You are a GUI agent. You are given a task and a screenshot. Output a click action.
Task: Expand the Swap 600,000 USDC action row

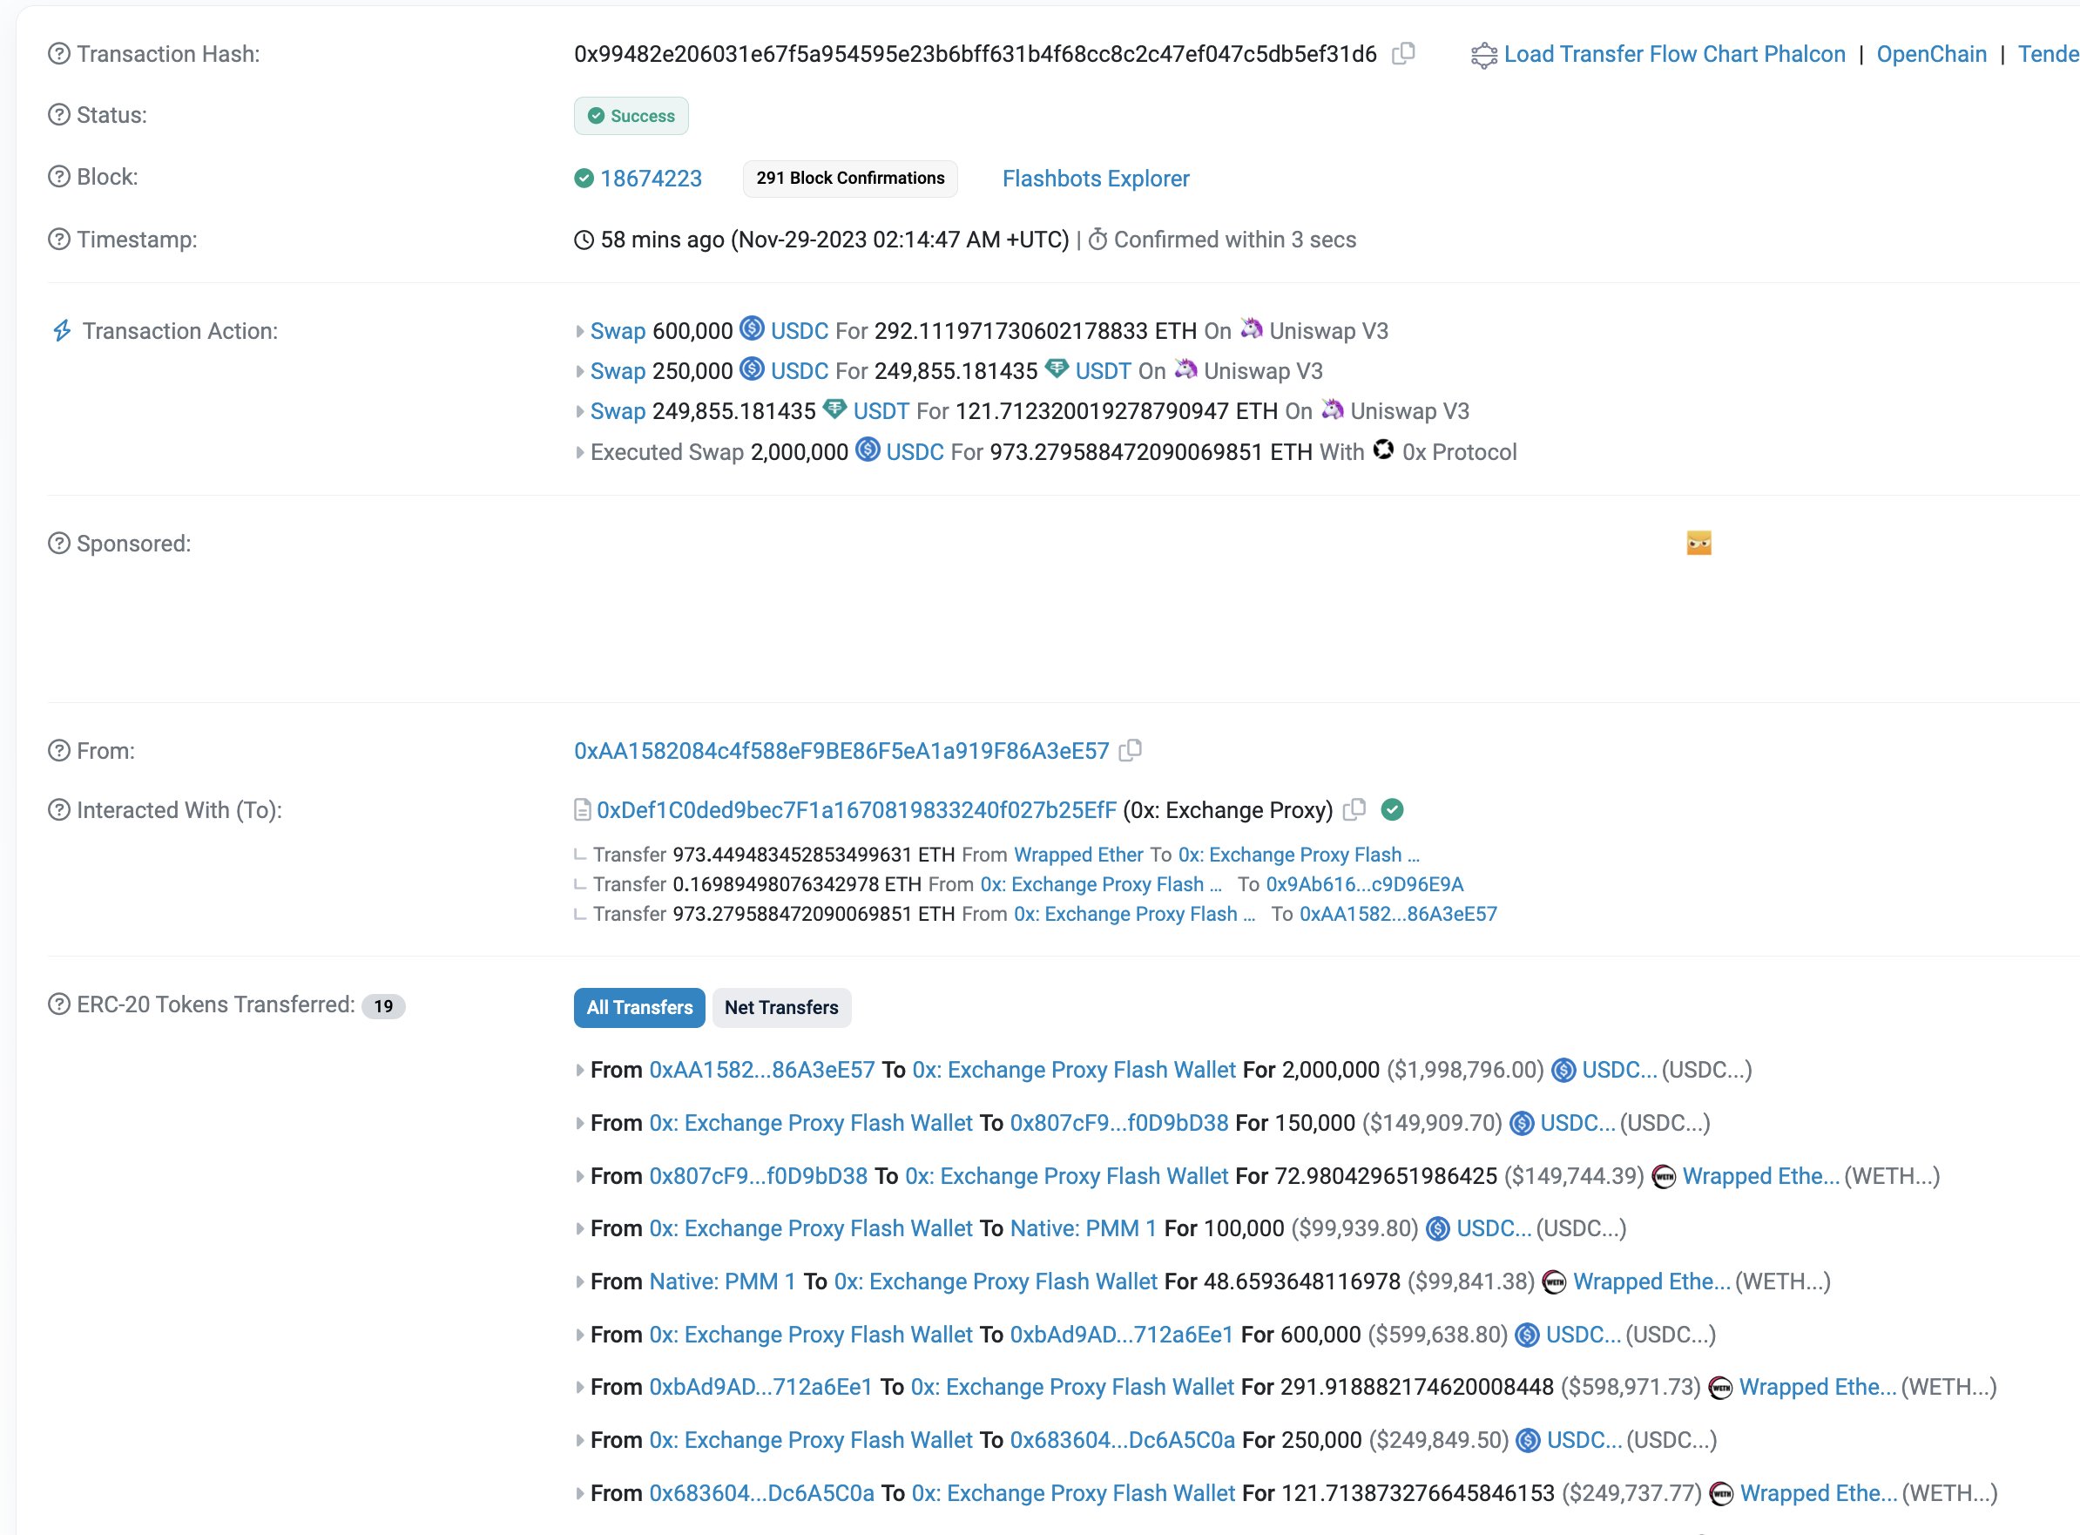tap(580, 332)
